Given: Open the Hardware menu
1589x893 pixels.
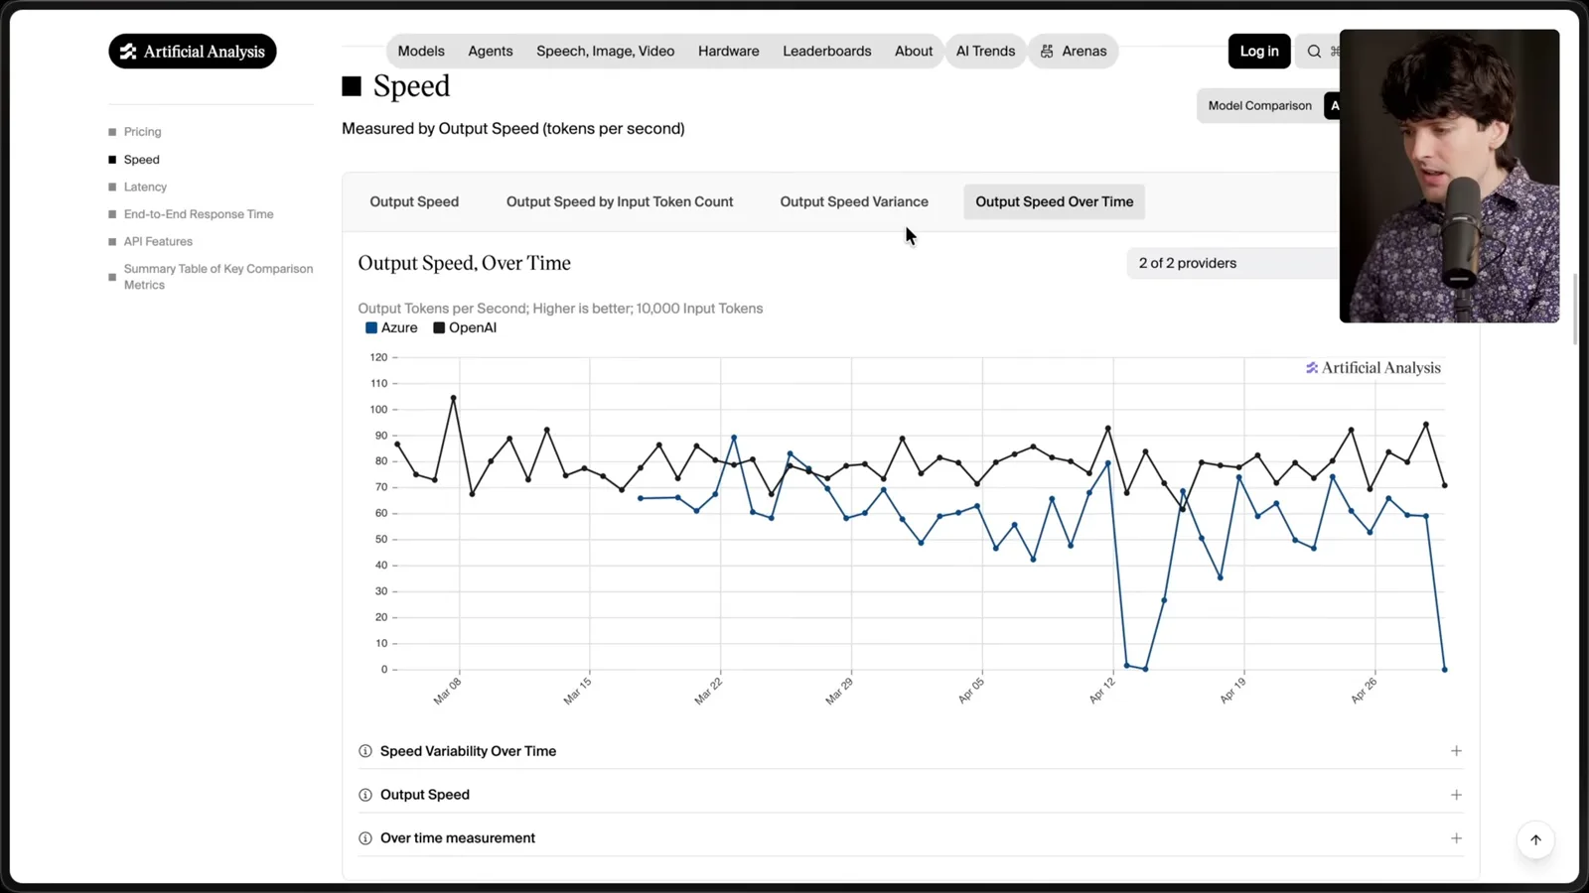Looking at the screenshot, I should (x=729, y=52).
